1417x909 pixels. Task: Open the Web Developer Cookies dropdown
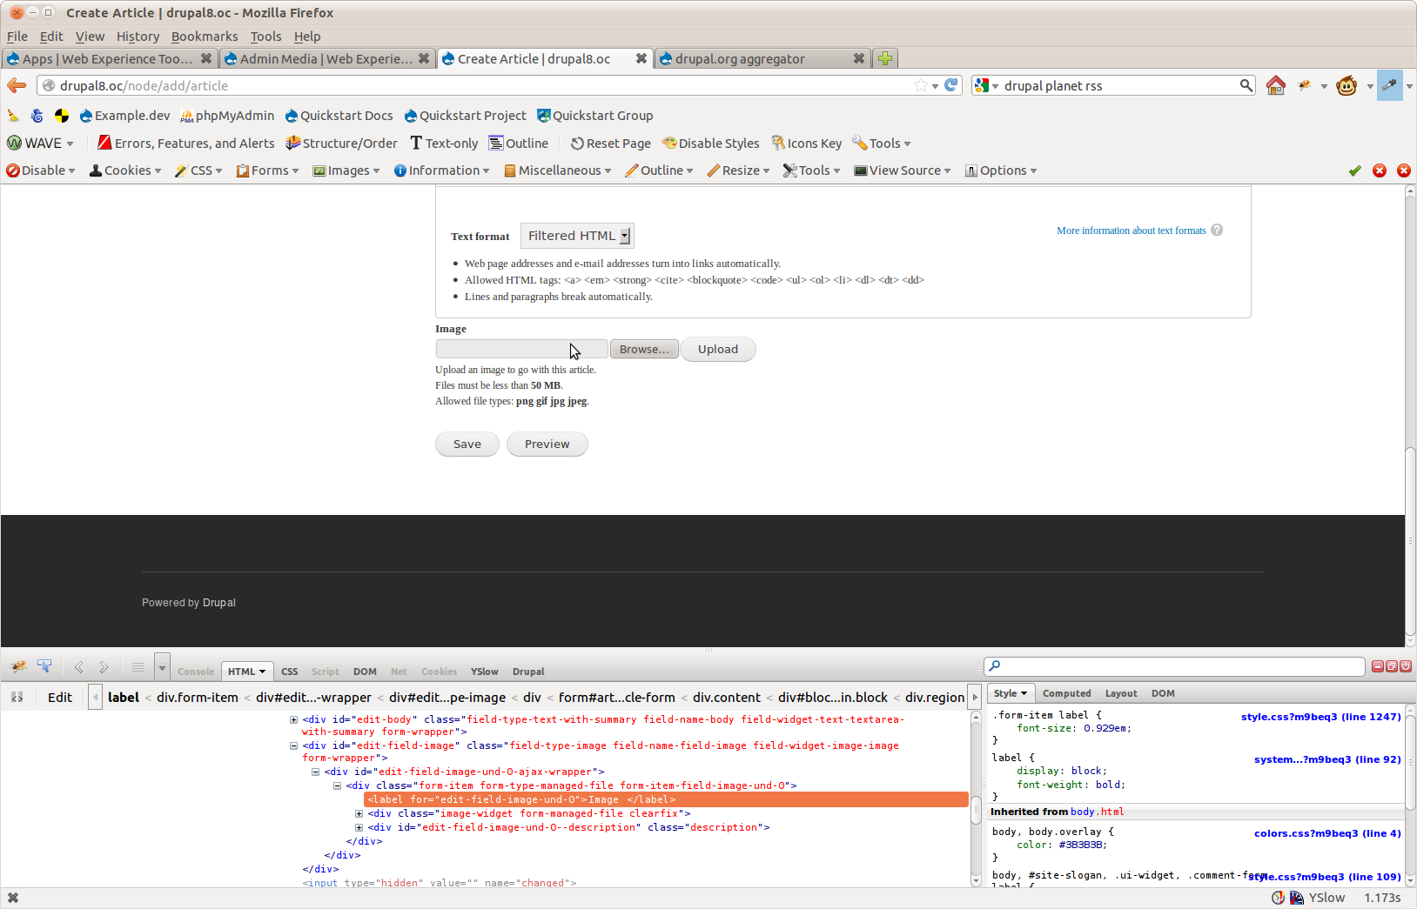(125, 170)
